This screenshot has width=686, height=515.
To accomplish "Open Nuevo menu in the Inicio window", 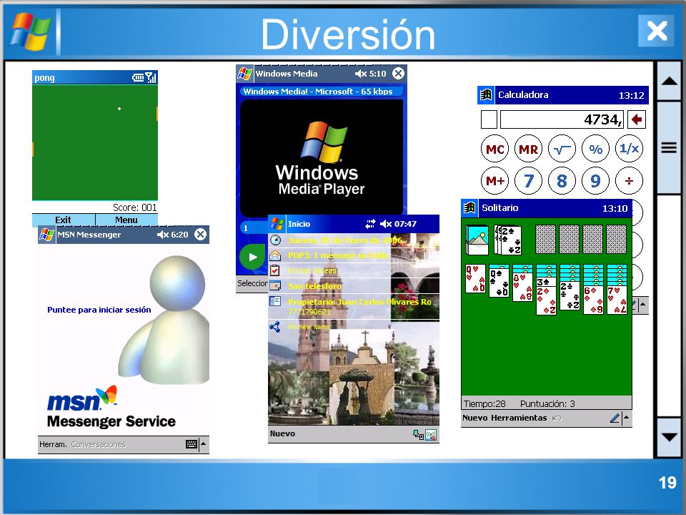I will tap(283, 433).
